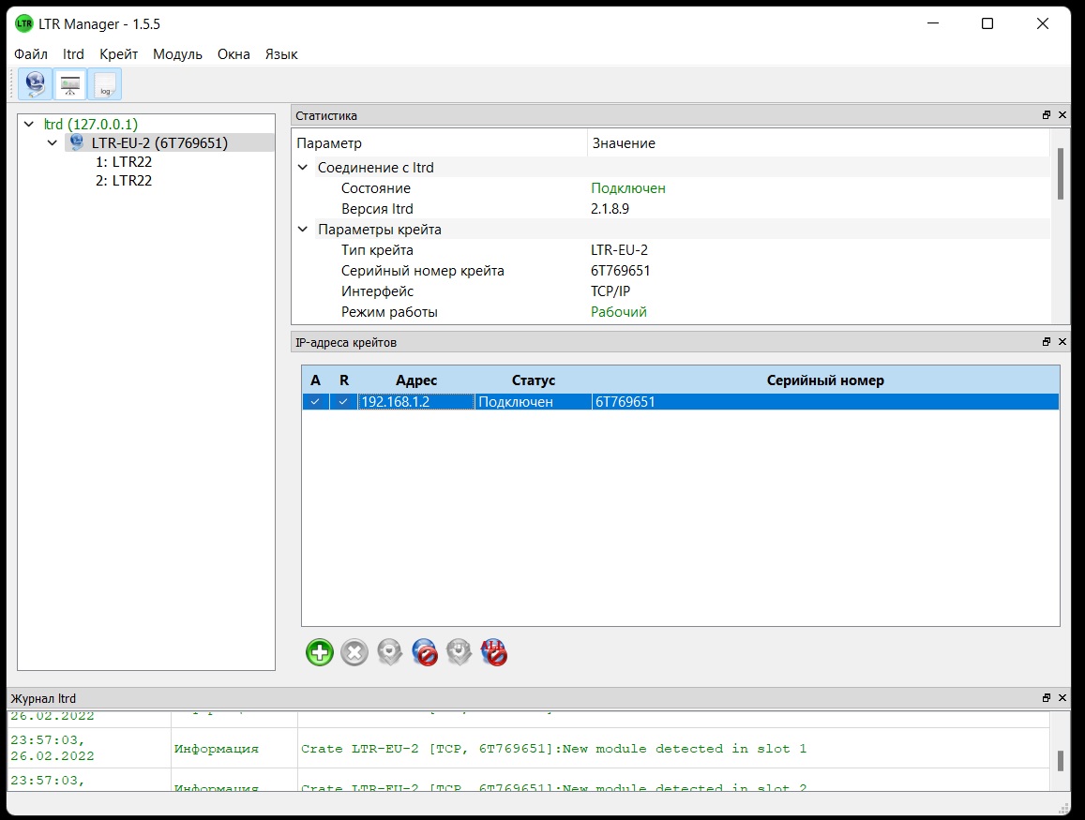Click the Параметр column header in statistics
The width and height of the screenshot is (1085, 820).
pos(440,143)
